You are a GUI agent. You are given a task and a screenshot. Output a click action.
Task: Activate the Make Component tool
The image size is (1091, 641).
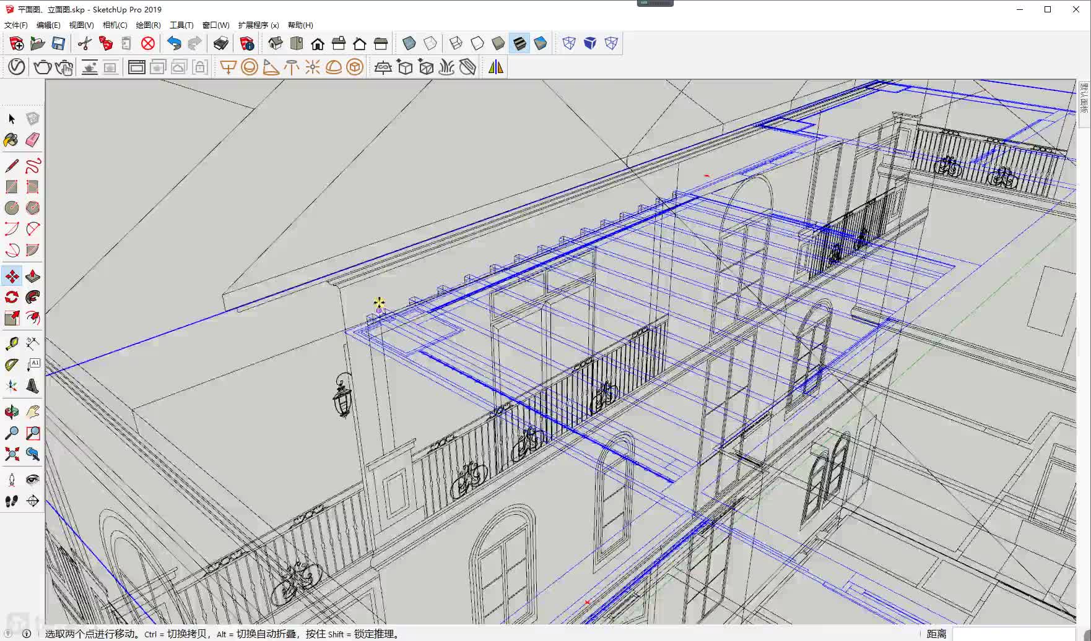click(33, 119)
